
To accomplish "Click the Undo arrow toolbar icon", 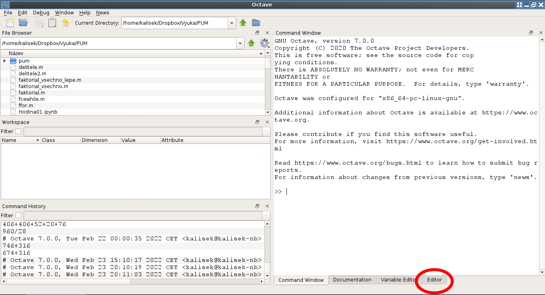I will (65, 23).
